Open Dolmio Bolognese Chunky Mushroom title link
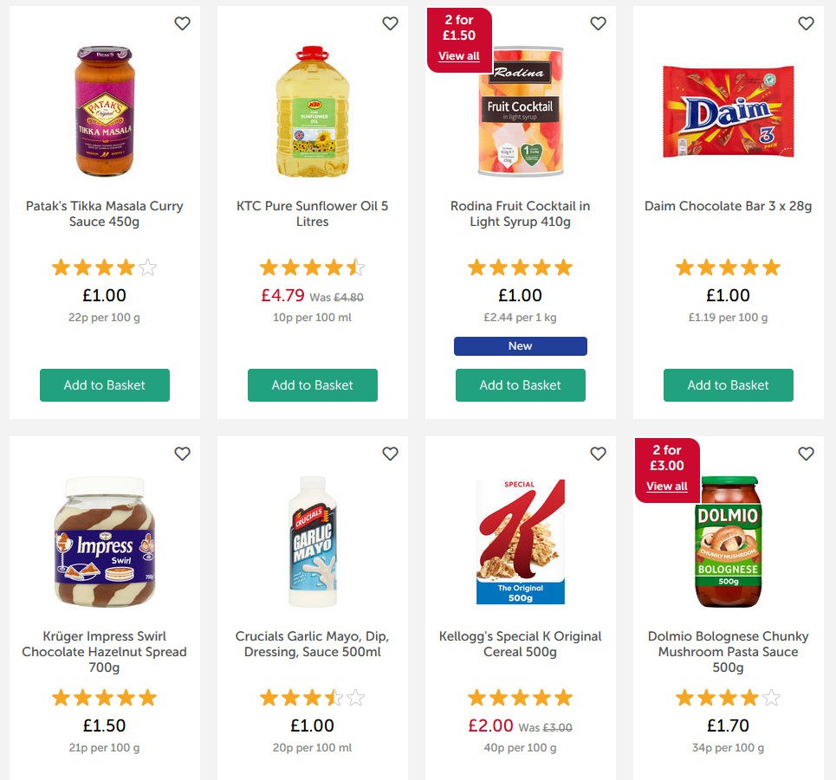The image size is (836, 780). [x=729, y=652]
